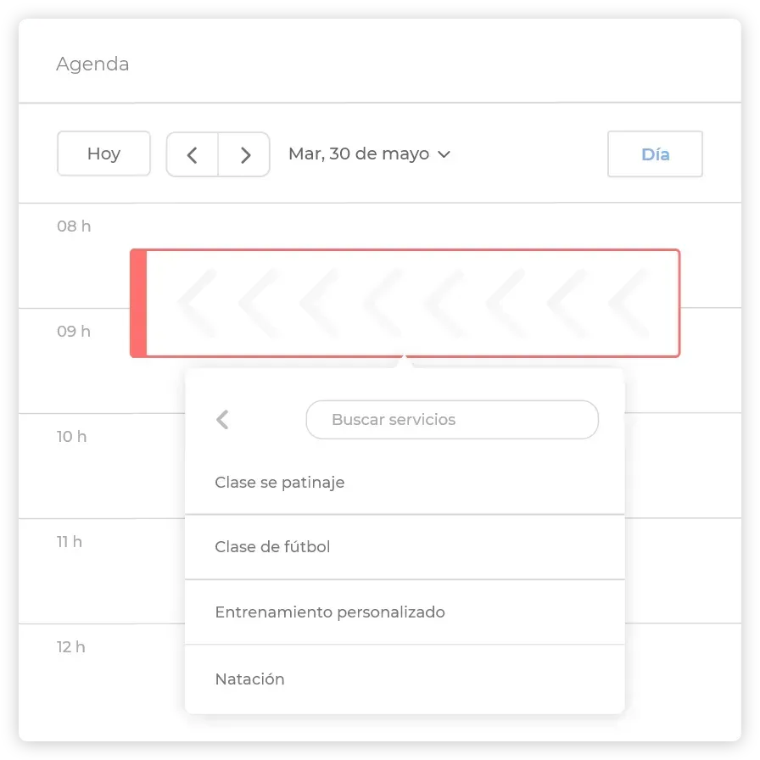Go to the previous day arrow
This screenshot has height=760, width=760.
[193, 154]
